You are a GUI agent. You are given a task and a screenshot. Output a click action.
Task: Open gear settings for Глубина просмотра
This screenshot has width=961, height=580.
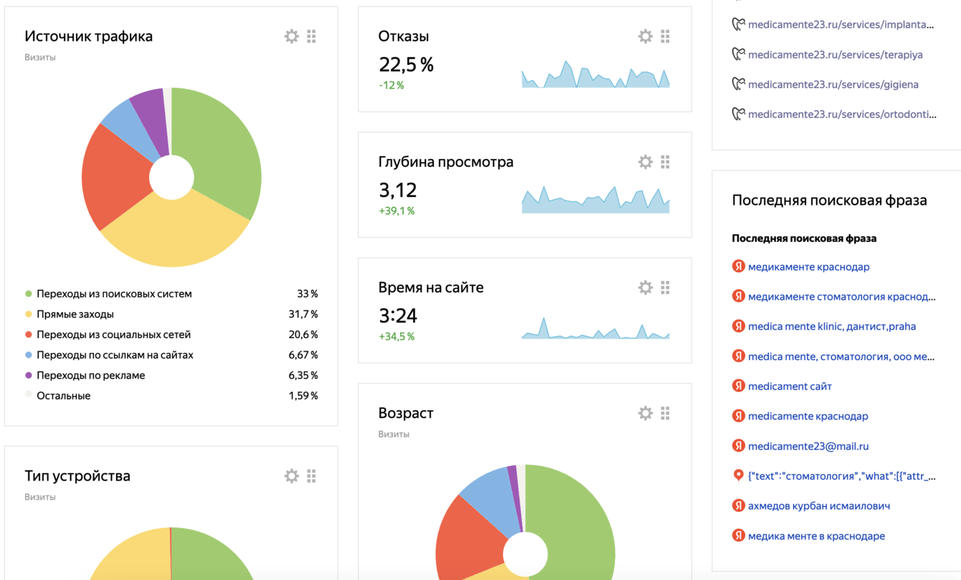645,162
